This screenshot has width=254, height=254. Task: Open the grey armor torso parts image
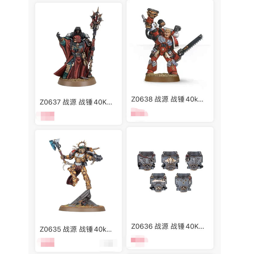(x=170, y=171)
